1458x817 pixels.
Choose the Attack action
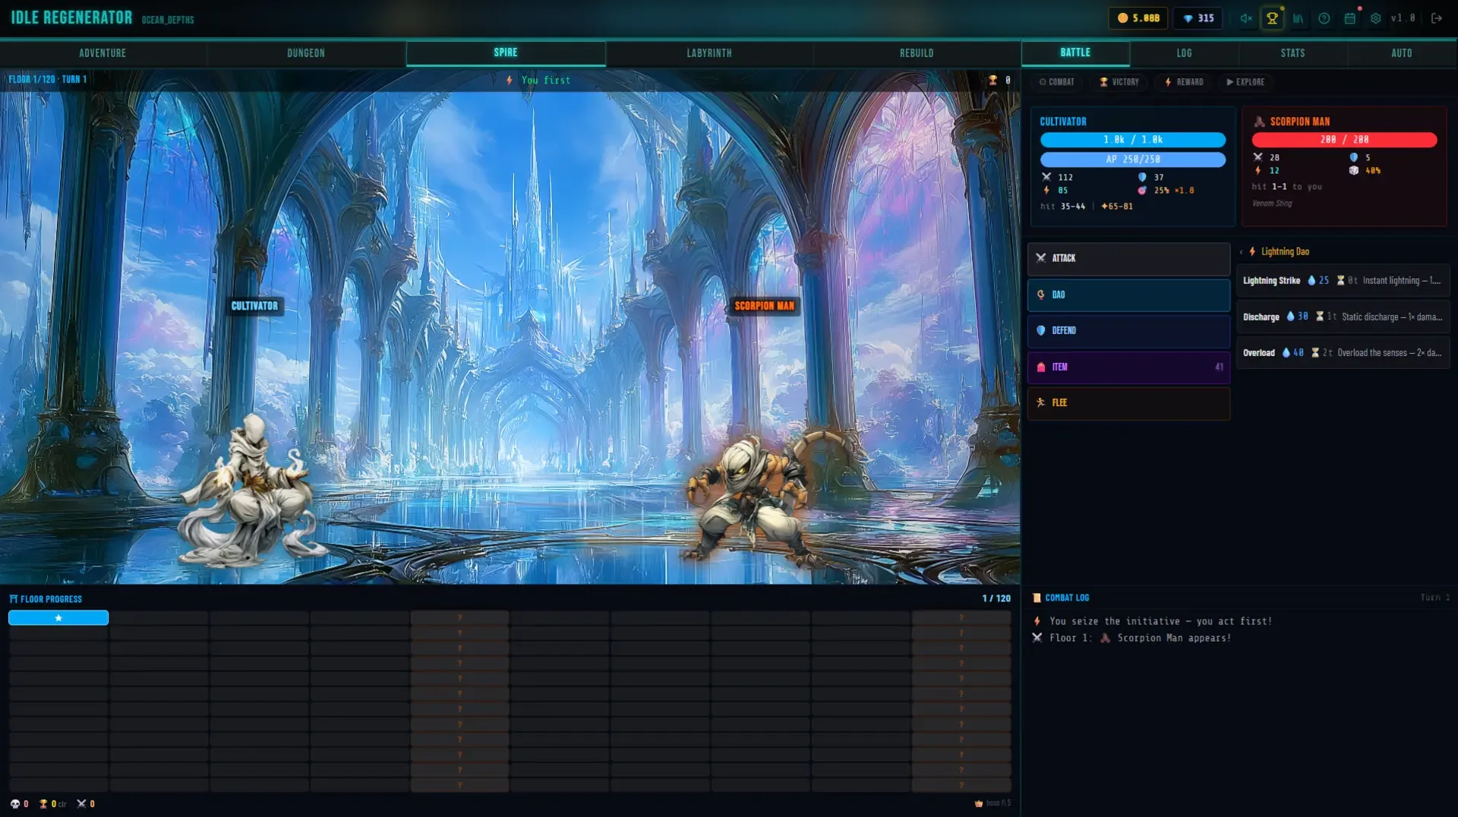point(1128,258)
